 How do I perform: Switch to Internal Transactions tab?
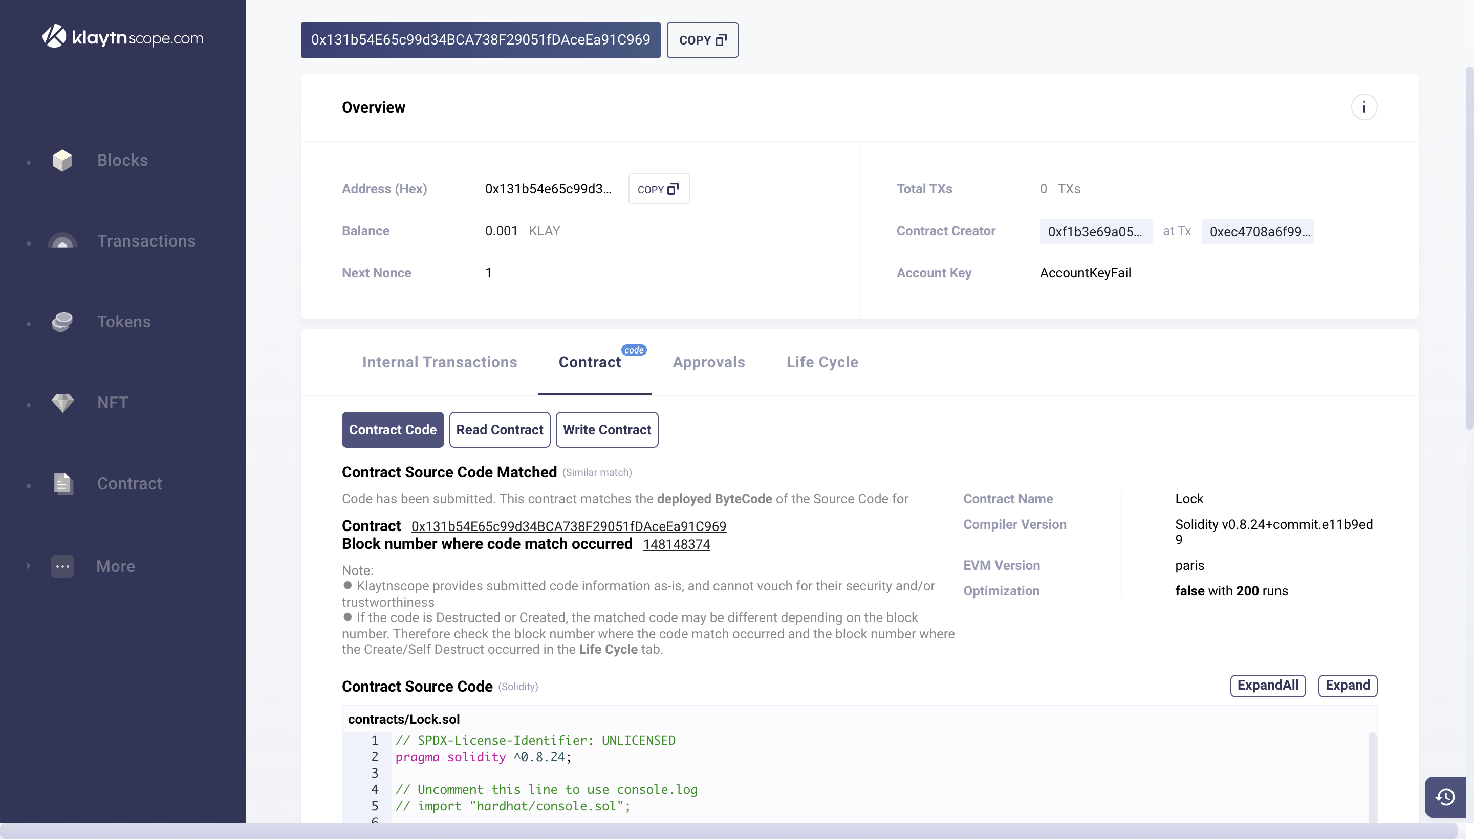pyautogui.click(x=439, y=362)
